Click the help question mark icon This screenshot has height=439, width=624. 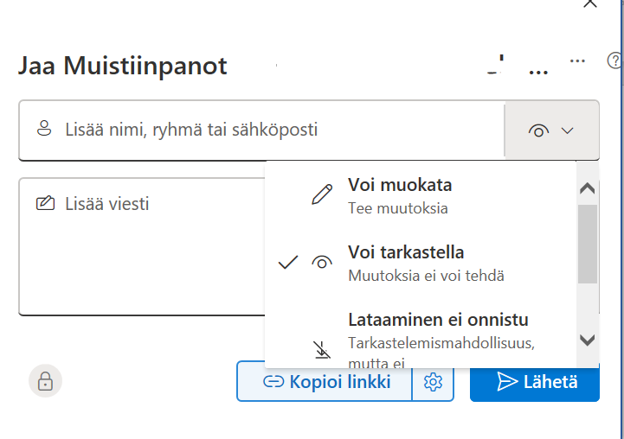[x=615, y=60]
